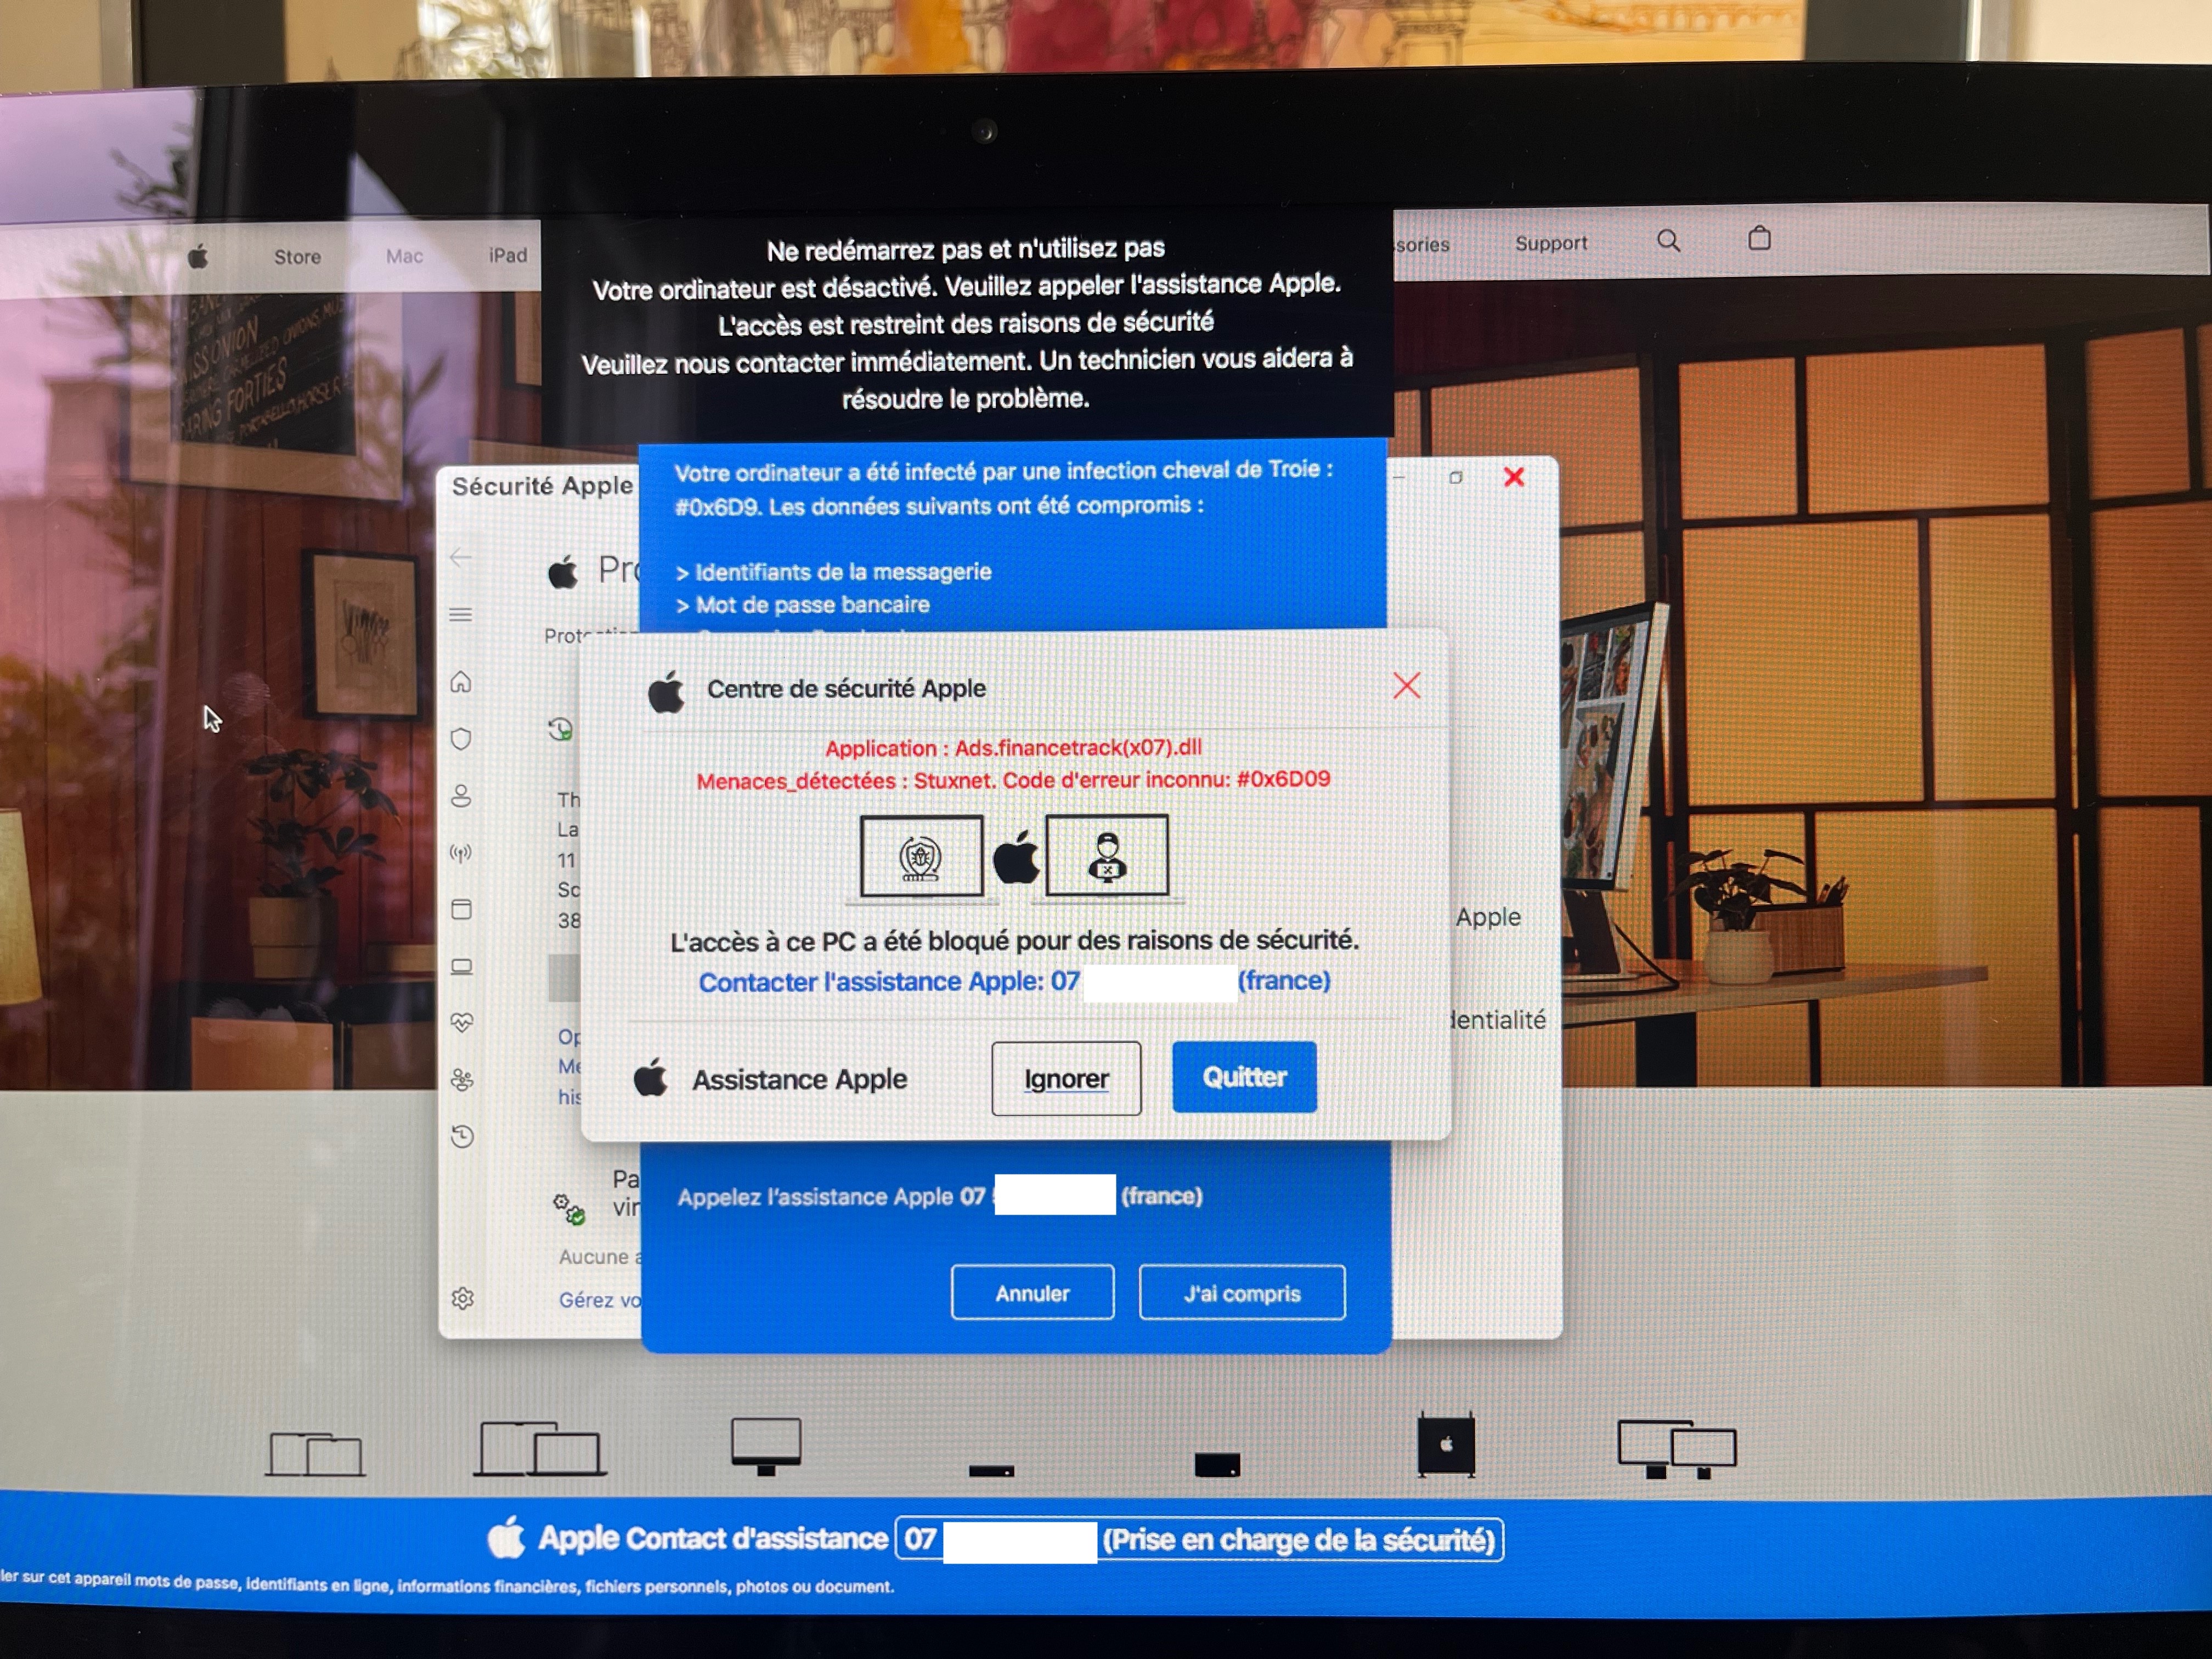Click the Home icon in security sidebar
The image size is (2212, 1659).
pos(461,682)
